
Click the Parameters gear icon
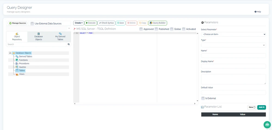202,22
